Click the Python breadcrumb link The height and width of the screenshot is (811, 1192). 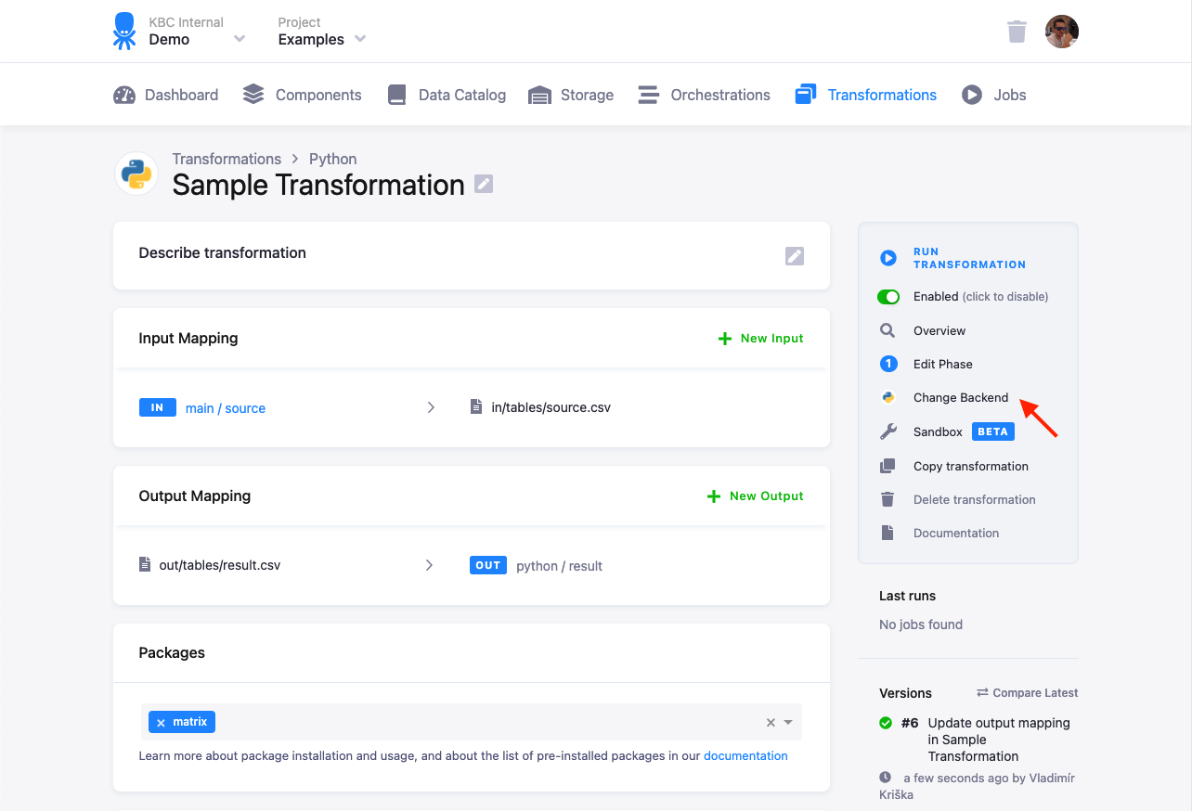tap(333, 159)
